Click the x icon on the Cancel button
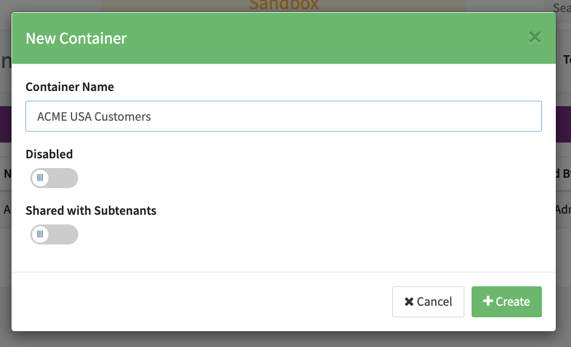This screenshot has height=347, width=571. coord(409,302)
